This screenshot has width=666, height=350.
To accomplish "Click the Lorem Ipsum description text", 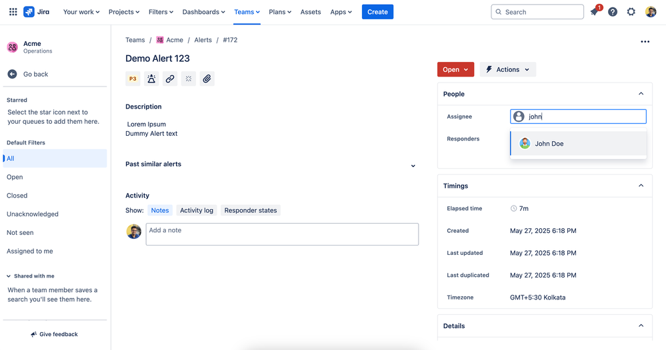I will [x=147, y=124].
